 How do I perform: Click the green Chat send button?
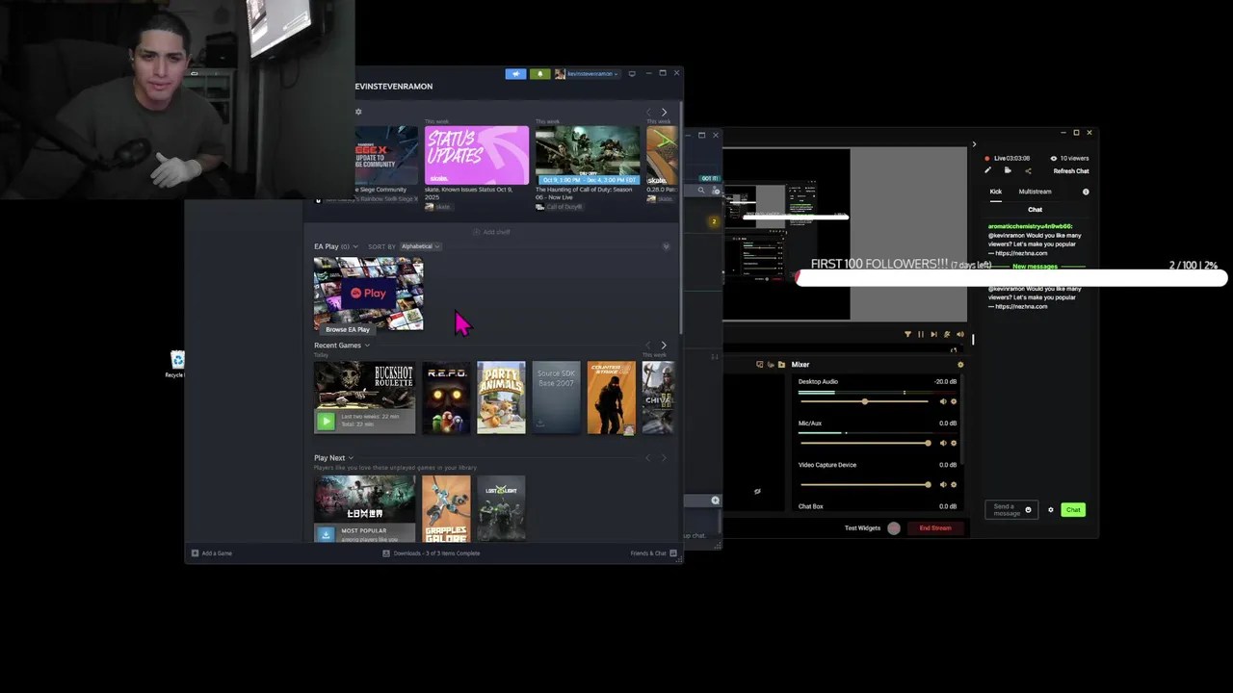click(1073, 510)
